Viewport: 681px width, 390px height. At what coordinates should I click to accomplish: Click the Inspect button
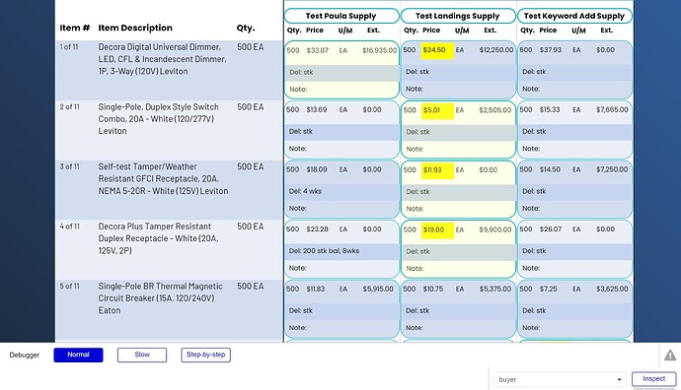[653, 379]
